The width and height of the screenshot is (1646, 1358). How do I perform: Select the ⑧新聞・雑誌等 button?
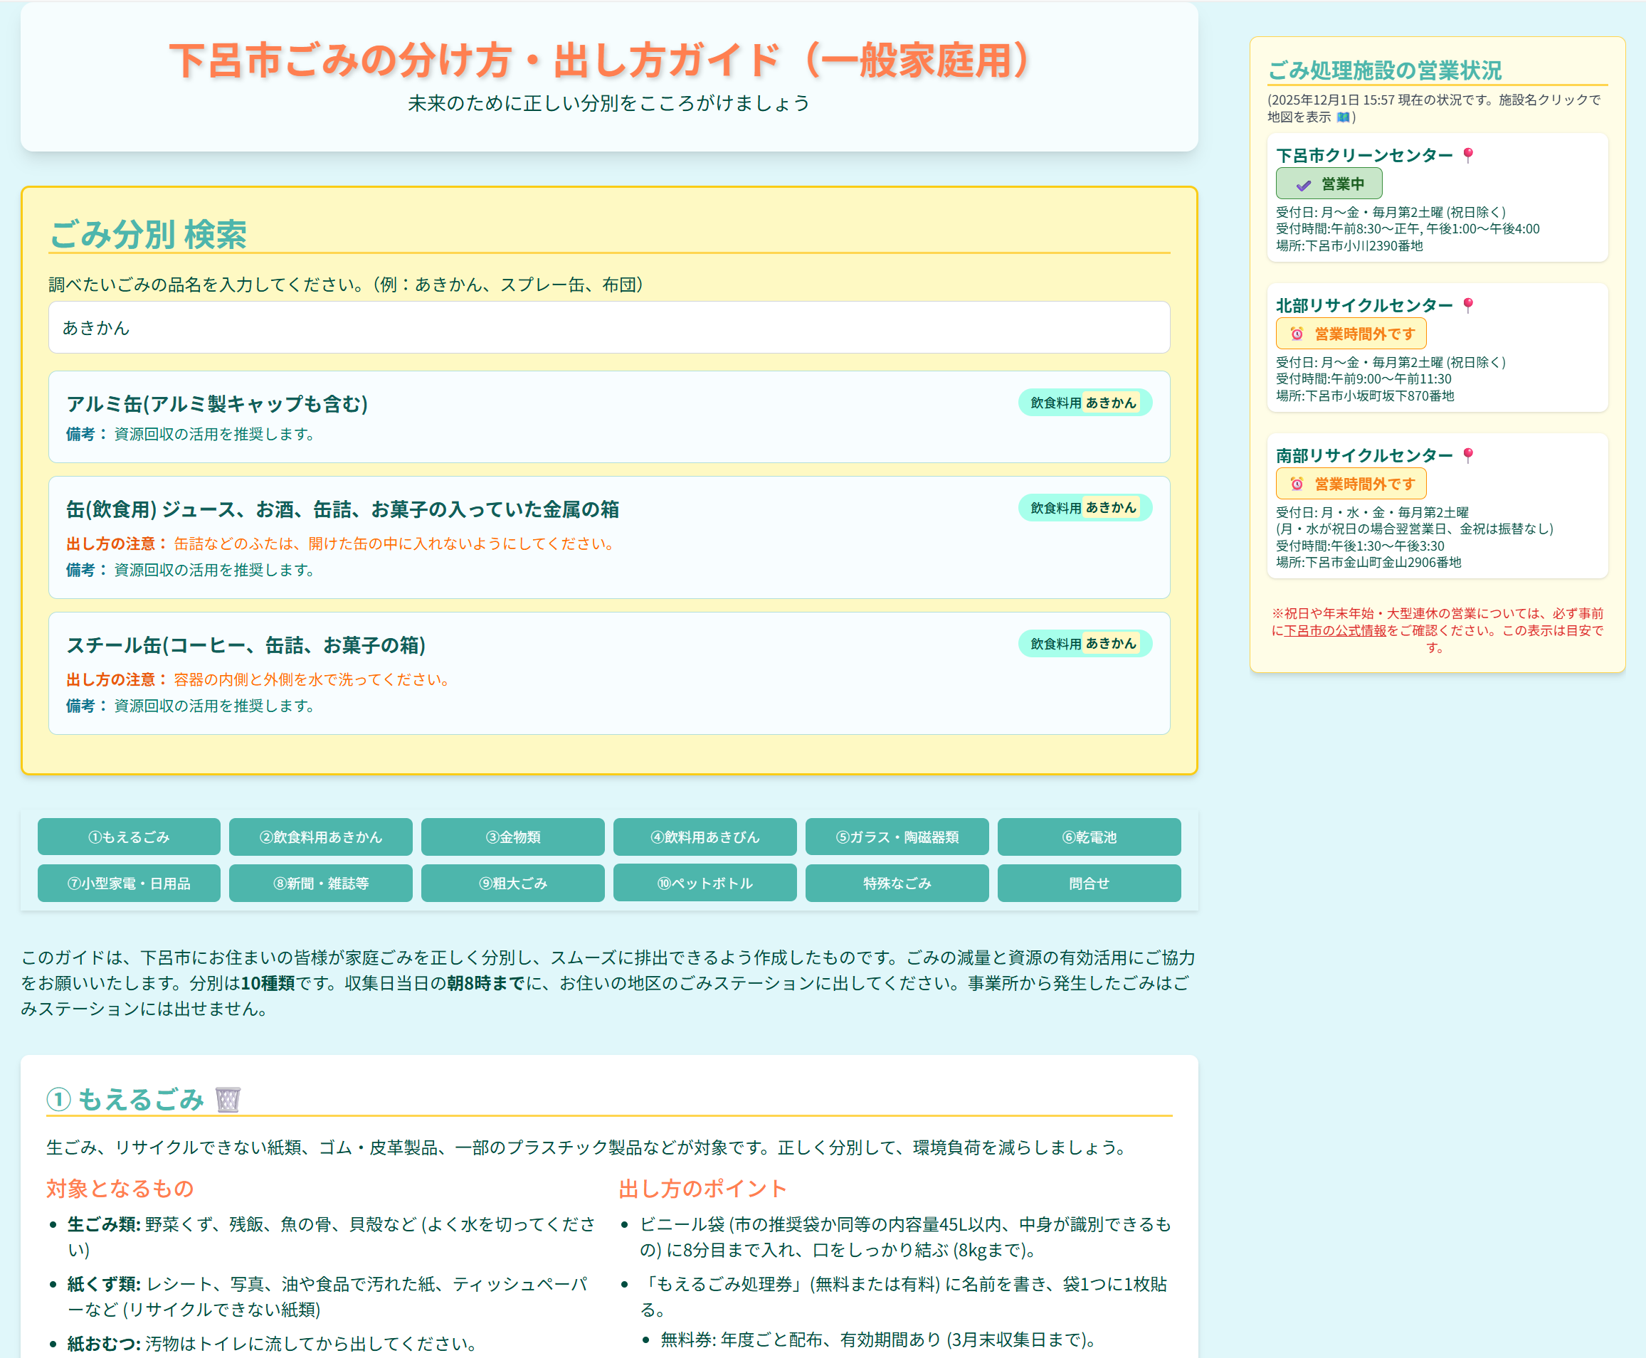coord(321,884)
